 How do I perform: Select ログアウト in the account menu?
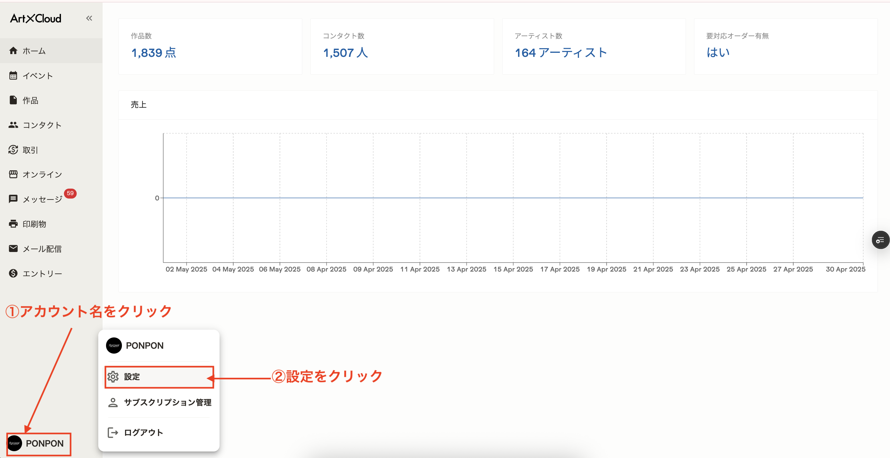(159, 433)
